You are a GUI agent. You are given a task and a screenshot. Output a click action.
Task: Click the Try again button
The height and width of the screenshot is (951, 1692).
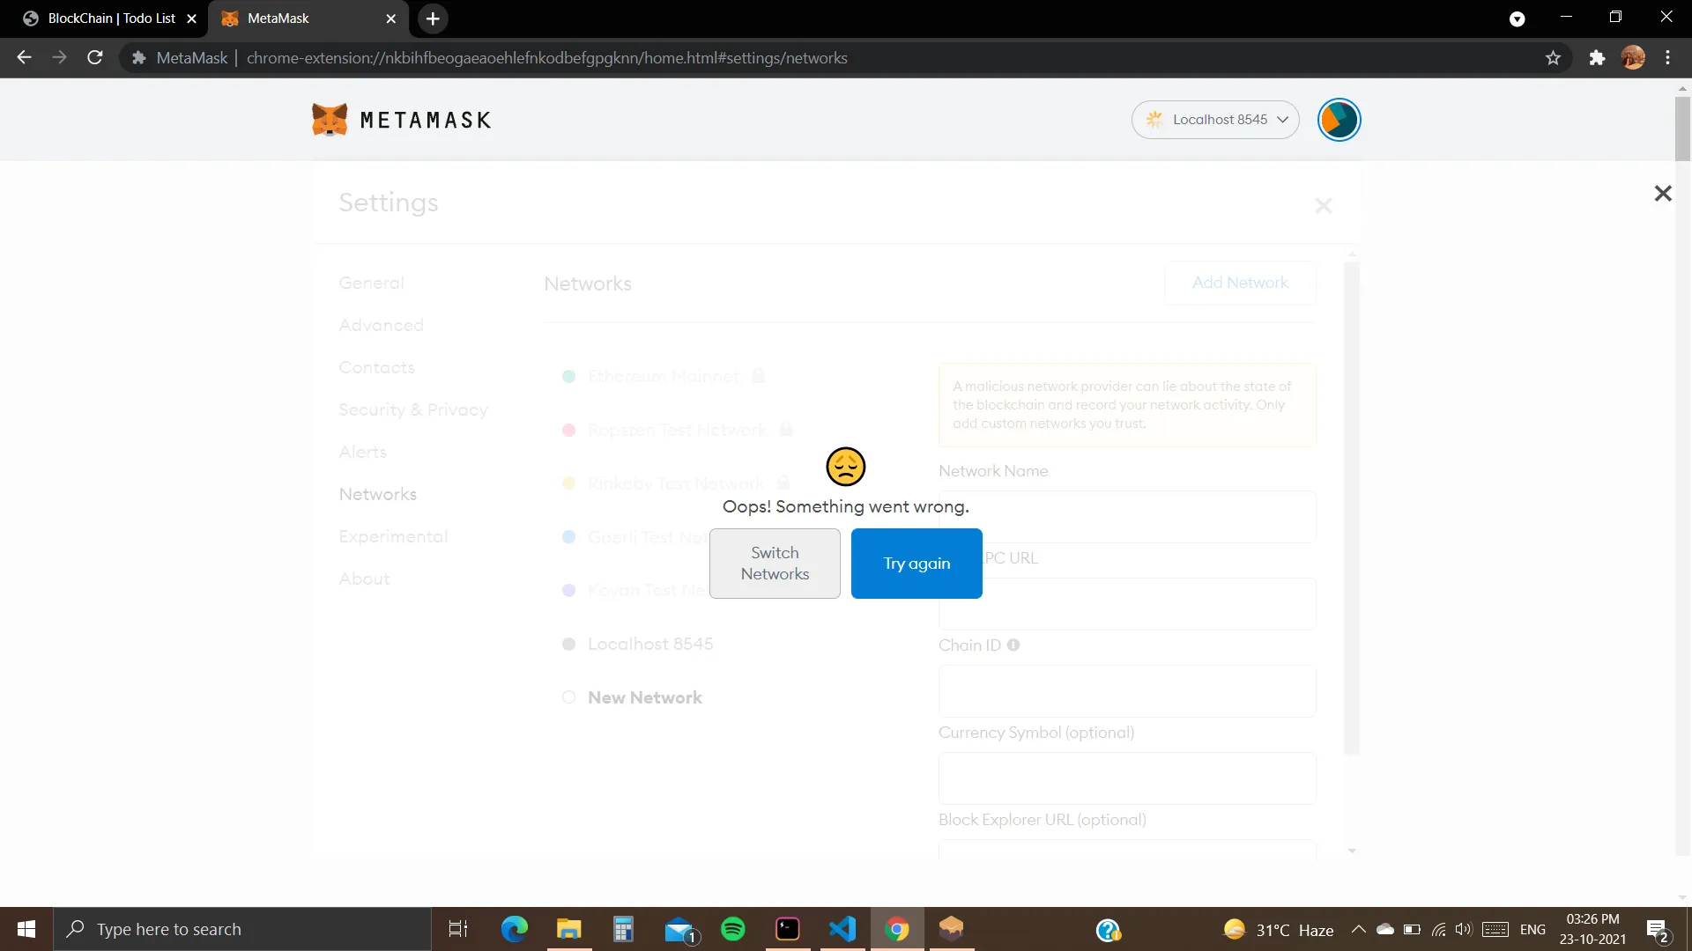[916, 564]
